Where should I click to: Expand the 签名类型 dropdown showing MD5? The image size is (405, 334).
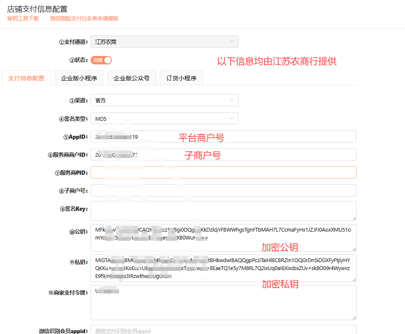[x=164, y=118]
